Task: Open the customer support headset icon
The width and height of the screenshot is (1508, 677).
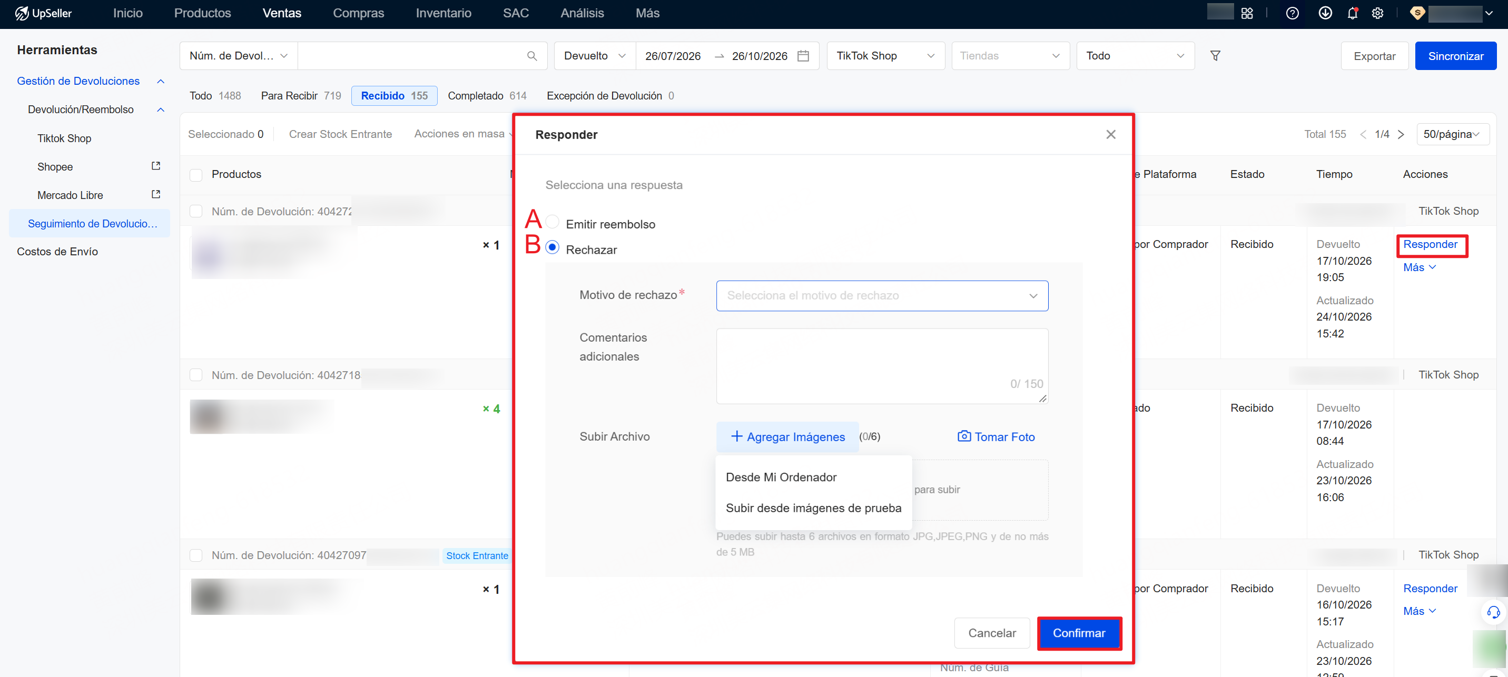Action: [x=1493, y=612]
